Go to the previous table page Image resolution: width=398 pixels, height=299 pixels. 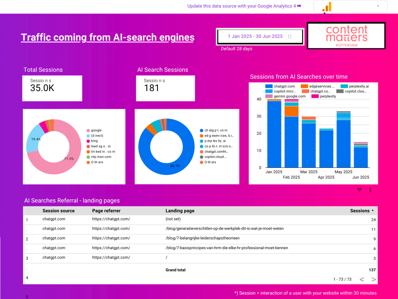362,280
